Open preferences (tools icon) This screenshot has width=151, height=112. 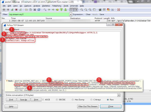[x=113, y=10]
